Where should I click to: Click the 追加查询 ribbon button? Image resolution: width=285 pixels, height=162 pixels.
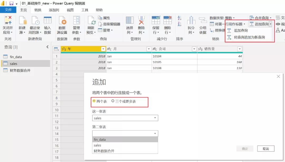click(259, 24)
